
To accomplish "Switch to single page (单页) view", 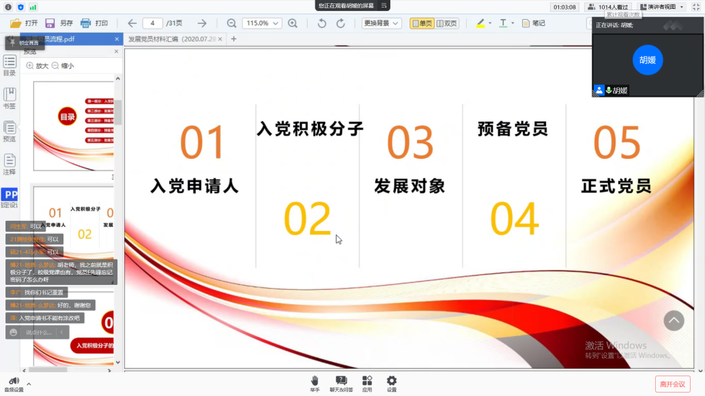I will 421,23.
